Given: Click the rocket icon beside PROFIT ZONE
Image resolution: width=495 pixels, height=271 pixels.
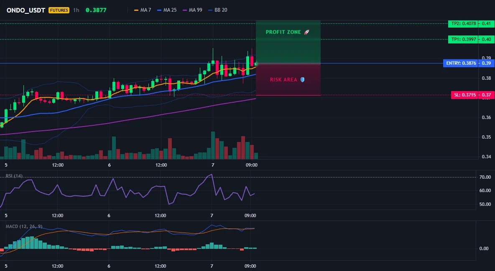Looking at the screenshot, I should click(x=306, y=32).
